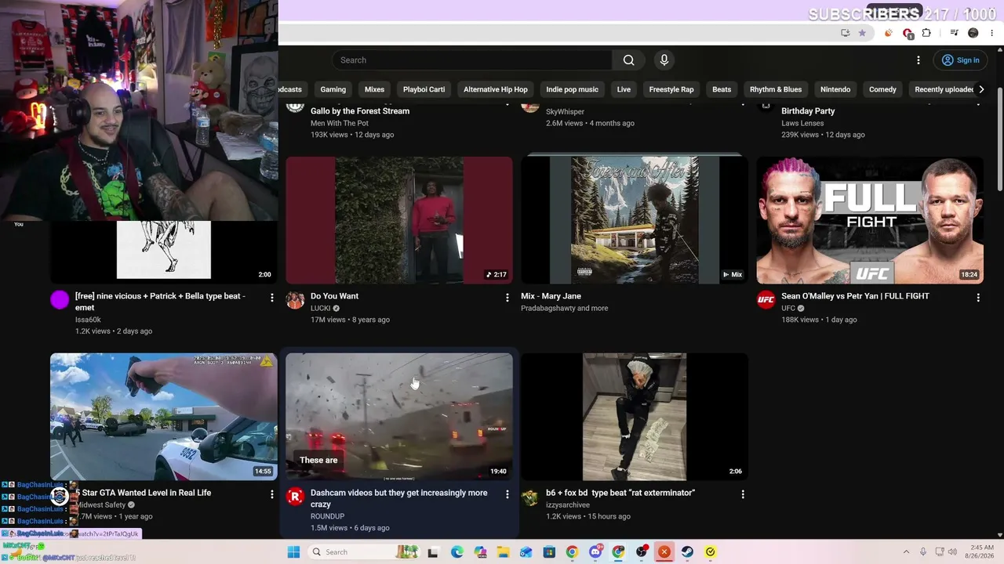
Task: Select the Indie pop music chip
Action: pos(572,89)
